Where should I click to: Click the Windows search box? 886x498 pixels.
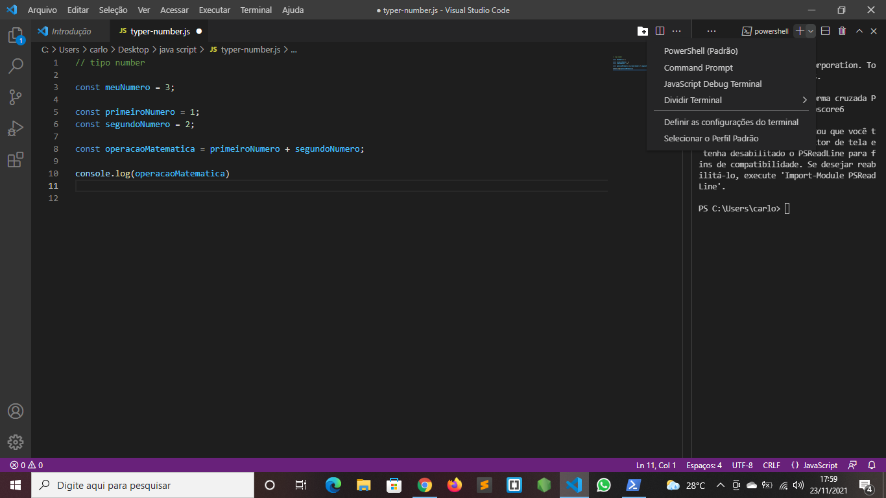click(x=142, y=485)
